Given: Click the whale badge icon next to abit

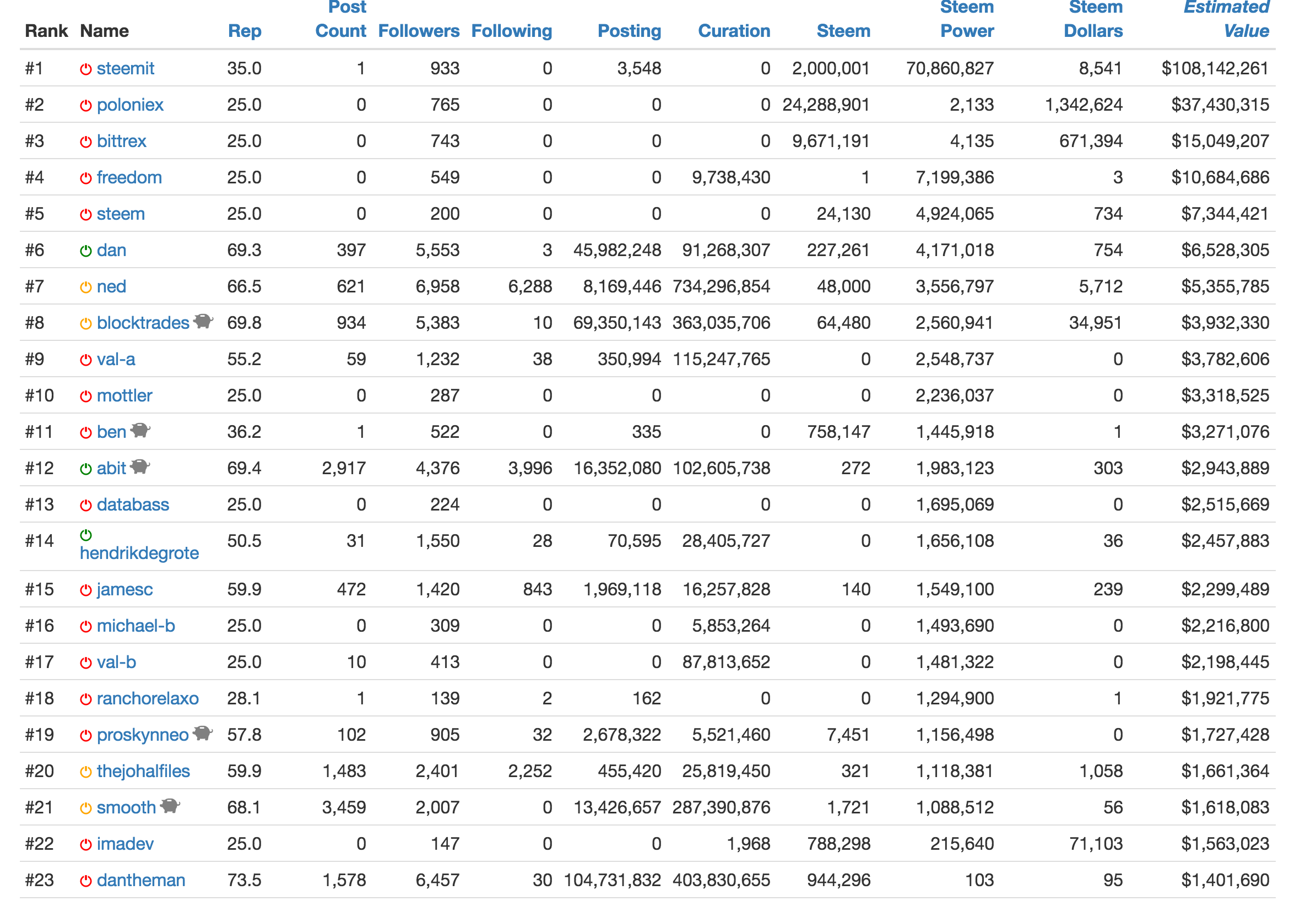Looking at the screenshot, I should pyautogui.click(x=140, y=466).
